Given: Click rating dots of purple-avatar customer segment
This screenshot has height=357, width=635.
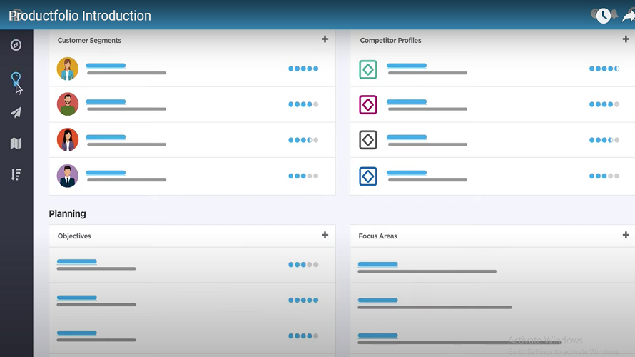Looking at the screenshot, I should [303, 176].
